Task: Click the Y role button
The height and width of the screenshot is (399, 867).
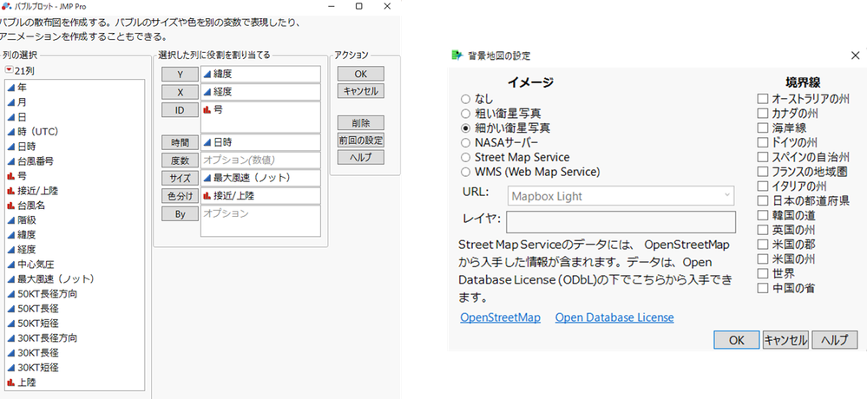Action: tap(180, 75)
